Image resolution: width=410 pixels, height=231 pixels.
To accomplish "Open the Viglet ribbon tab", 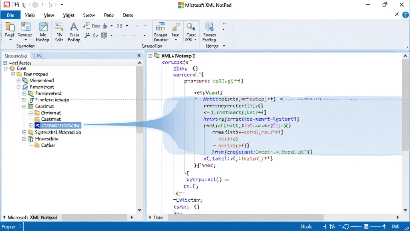I will coord(68,15).
